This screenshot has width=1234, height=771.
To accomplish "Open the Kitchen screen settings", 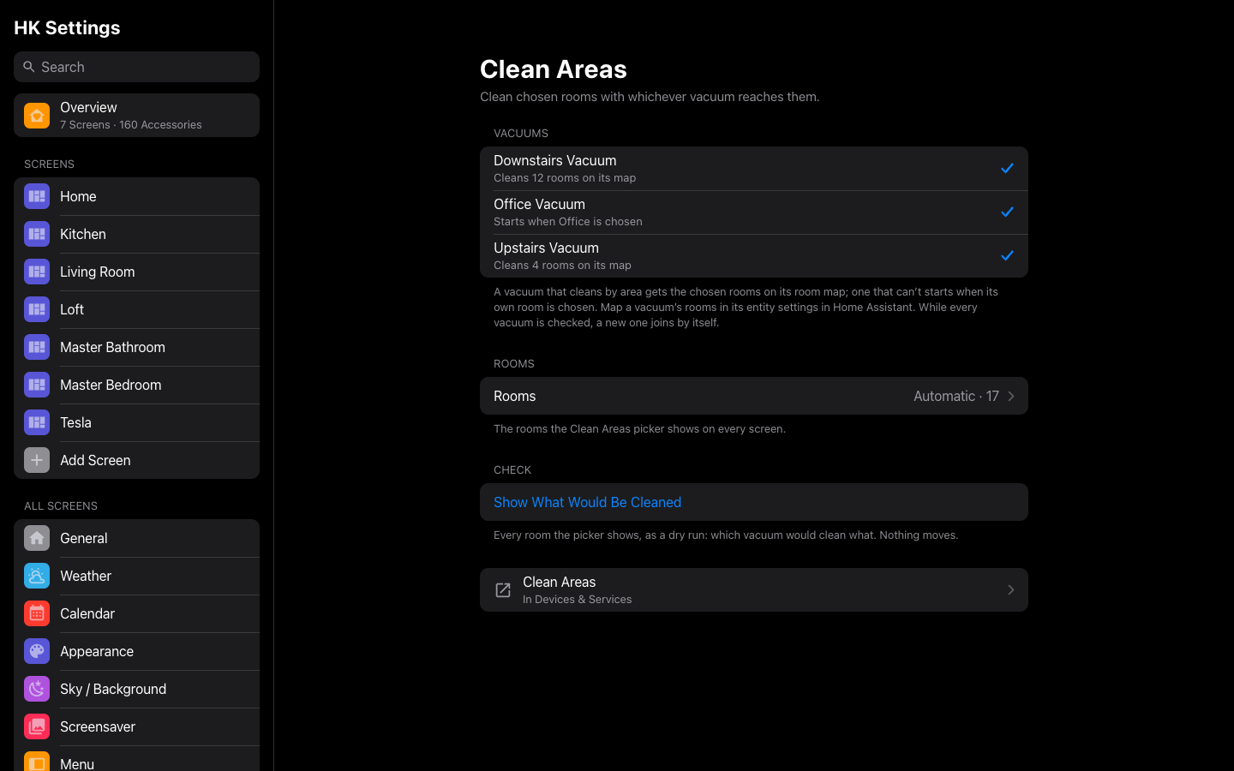I will (136, 234).
